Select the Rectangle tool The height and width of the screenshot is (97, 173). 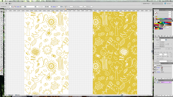2,25
